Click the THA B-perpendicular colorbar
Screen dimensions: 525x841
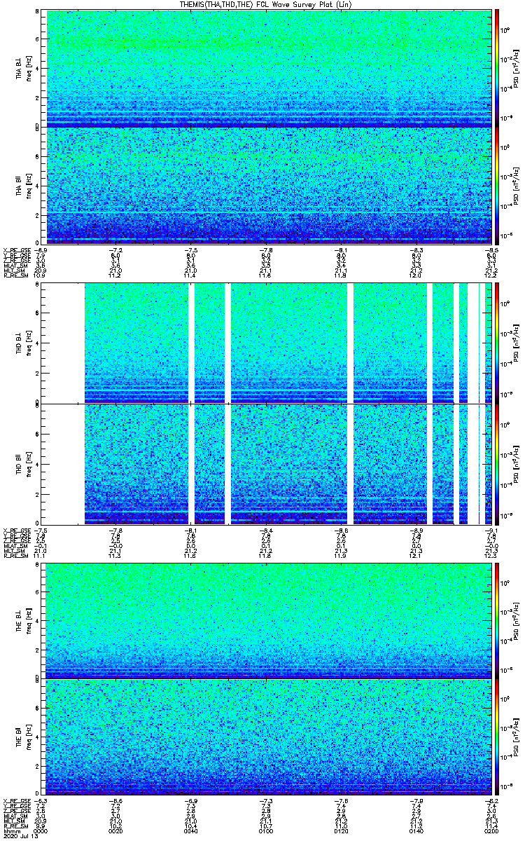[496, 67]
